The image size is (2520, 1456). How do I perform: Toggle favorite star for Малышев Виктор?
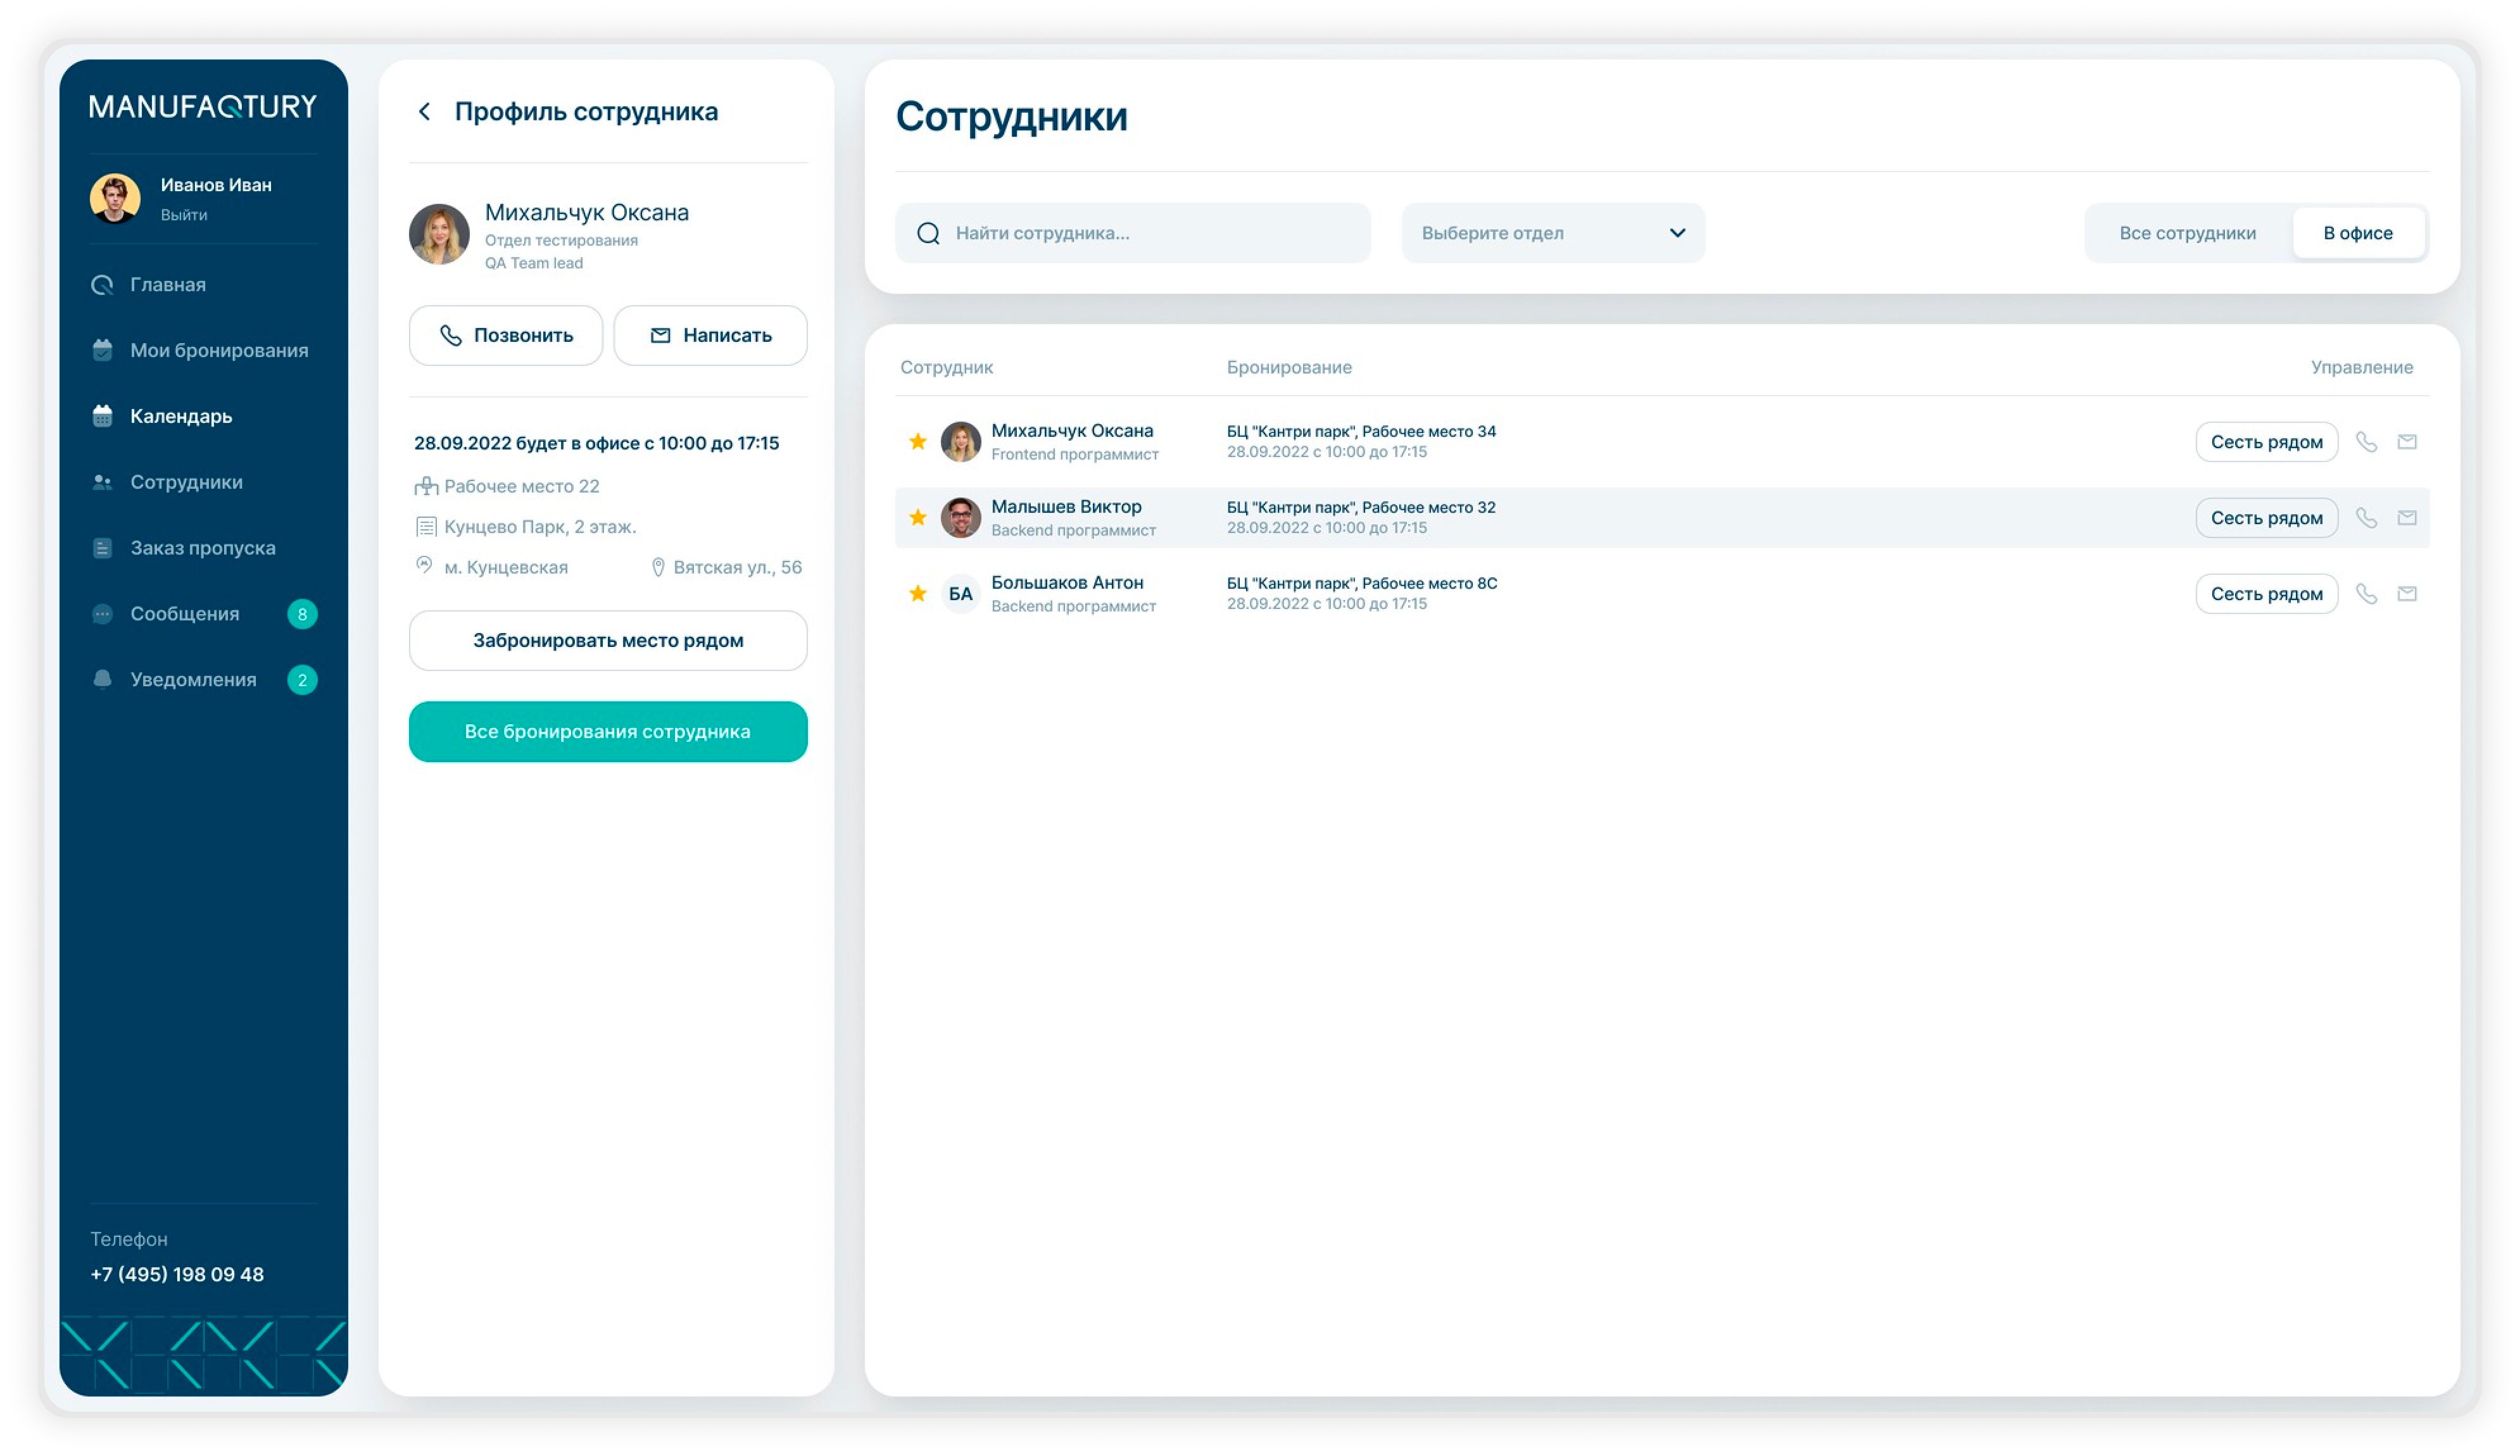point(917,518)
